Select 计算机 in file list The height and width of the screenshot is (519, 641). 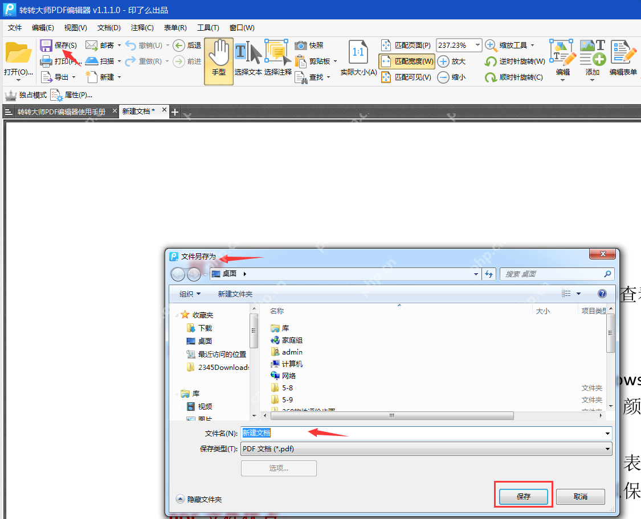(287, 364)
